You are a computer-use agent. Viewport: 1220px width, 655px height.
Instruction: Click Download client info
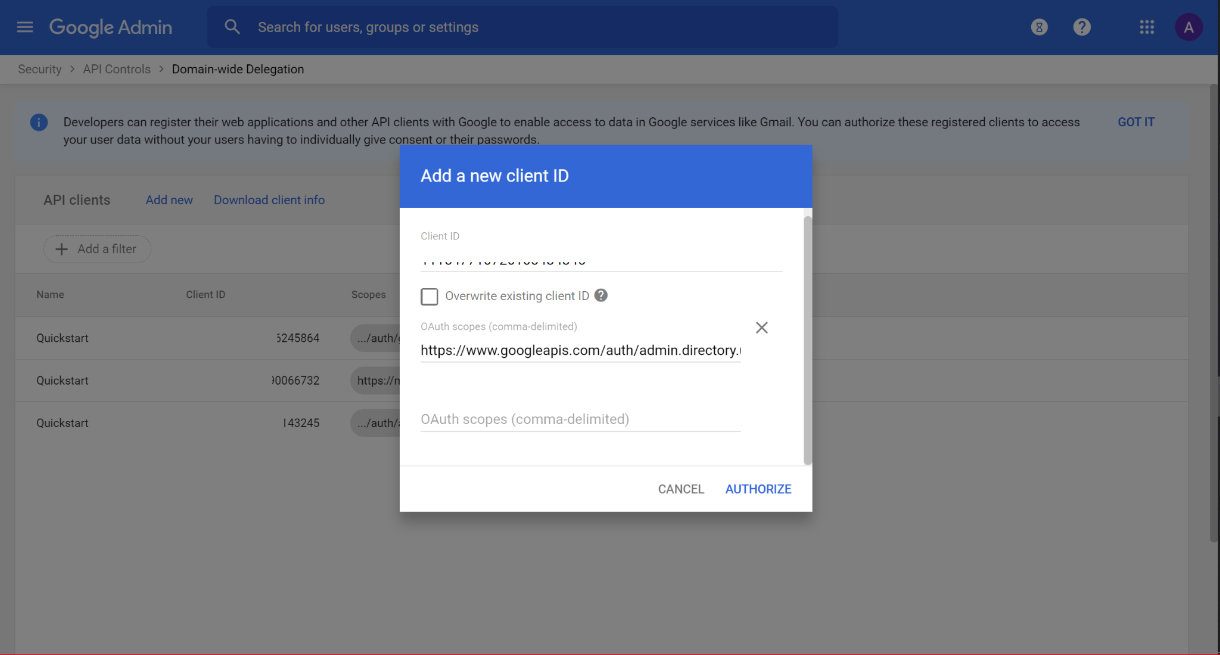pos(269,200)
